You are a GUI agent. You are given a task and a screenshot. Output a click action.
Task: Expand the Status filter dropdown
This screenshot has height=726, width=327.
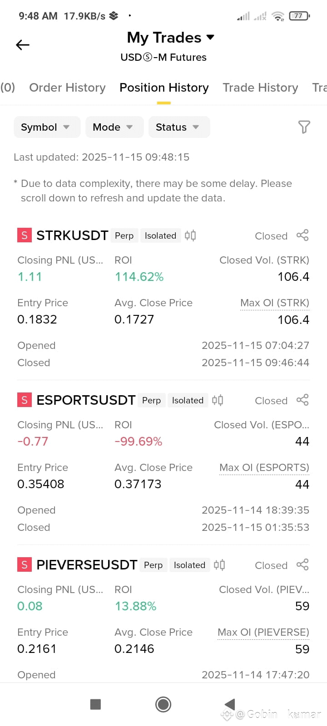tap(179, 127)
